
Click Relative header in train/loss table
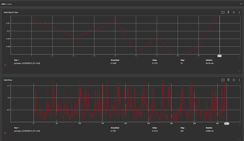pos(209,128)
